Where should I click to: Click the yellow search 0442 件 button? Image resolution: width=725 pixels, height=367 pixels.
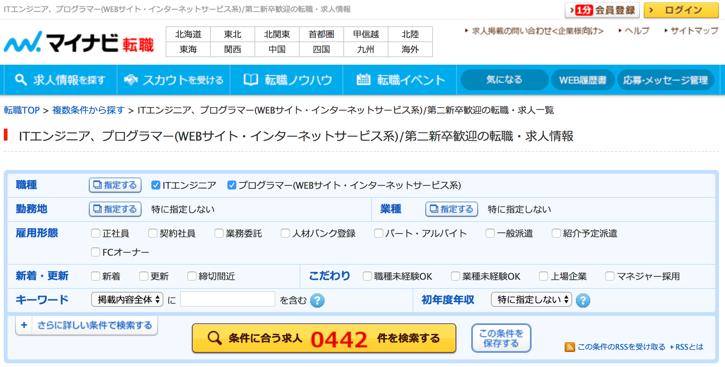pos(324,338)
